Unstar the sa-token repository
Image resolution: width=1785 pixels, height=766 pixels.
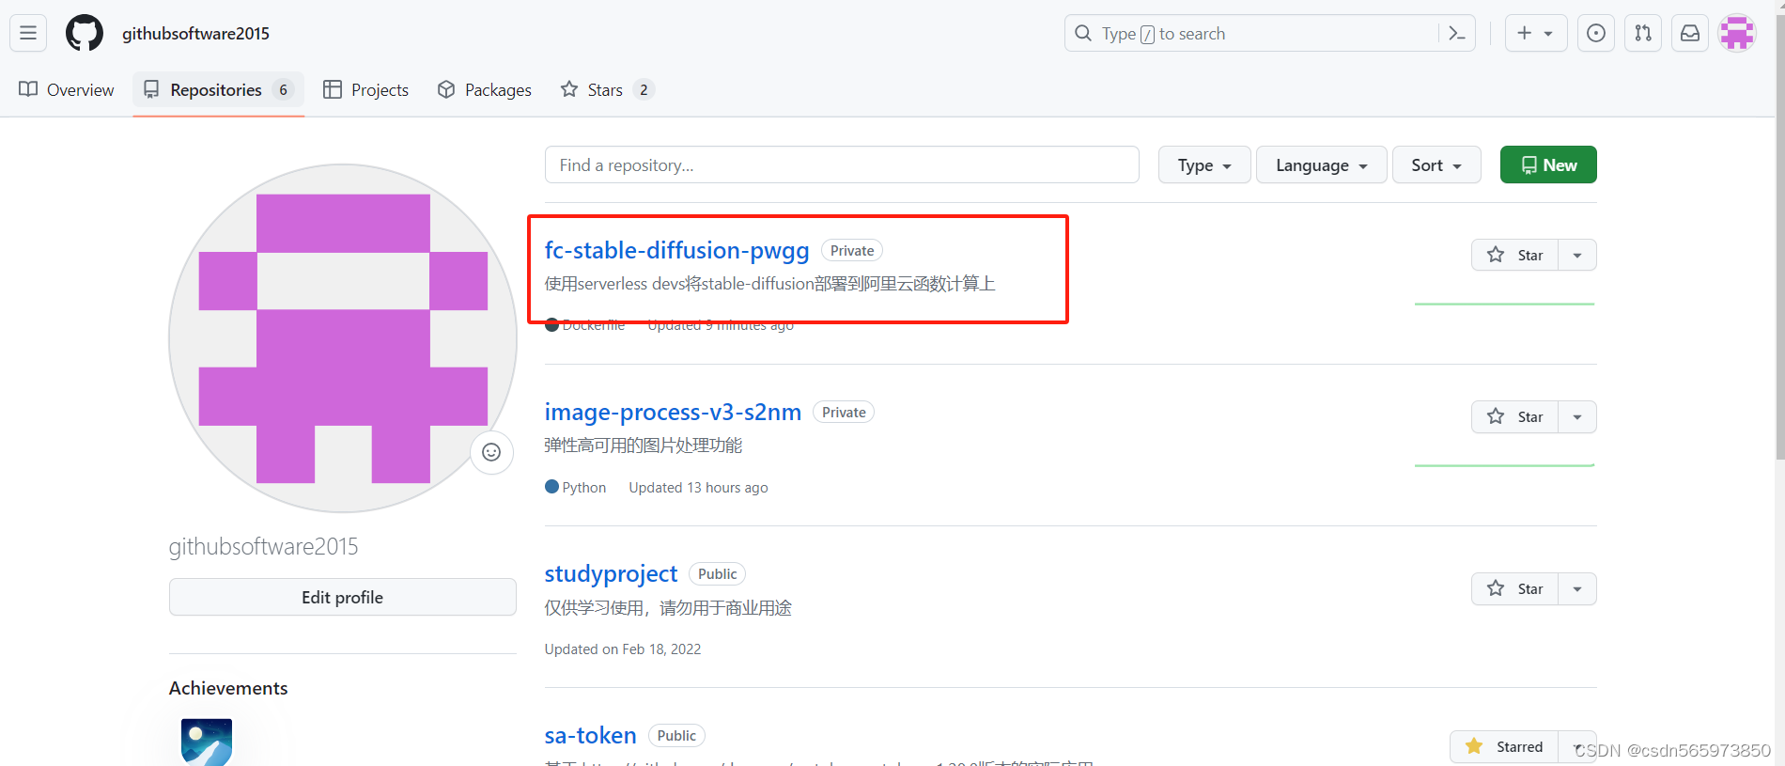1504,746
